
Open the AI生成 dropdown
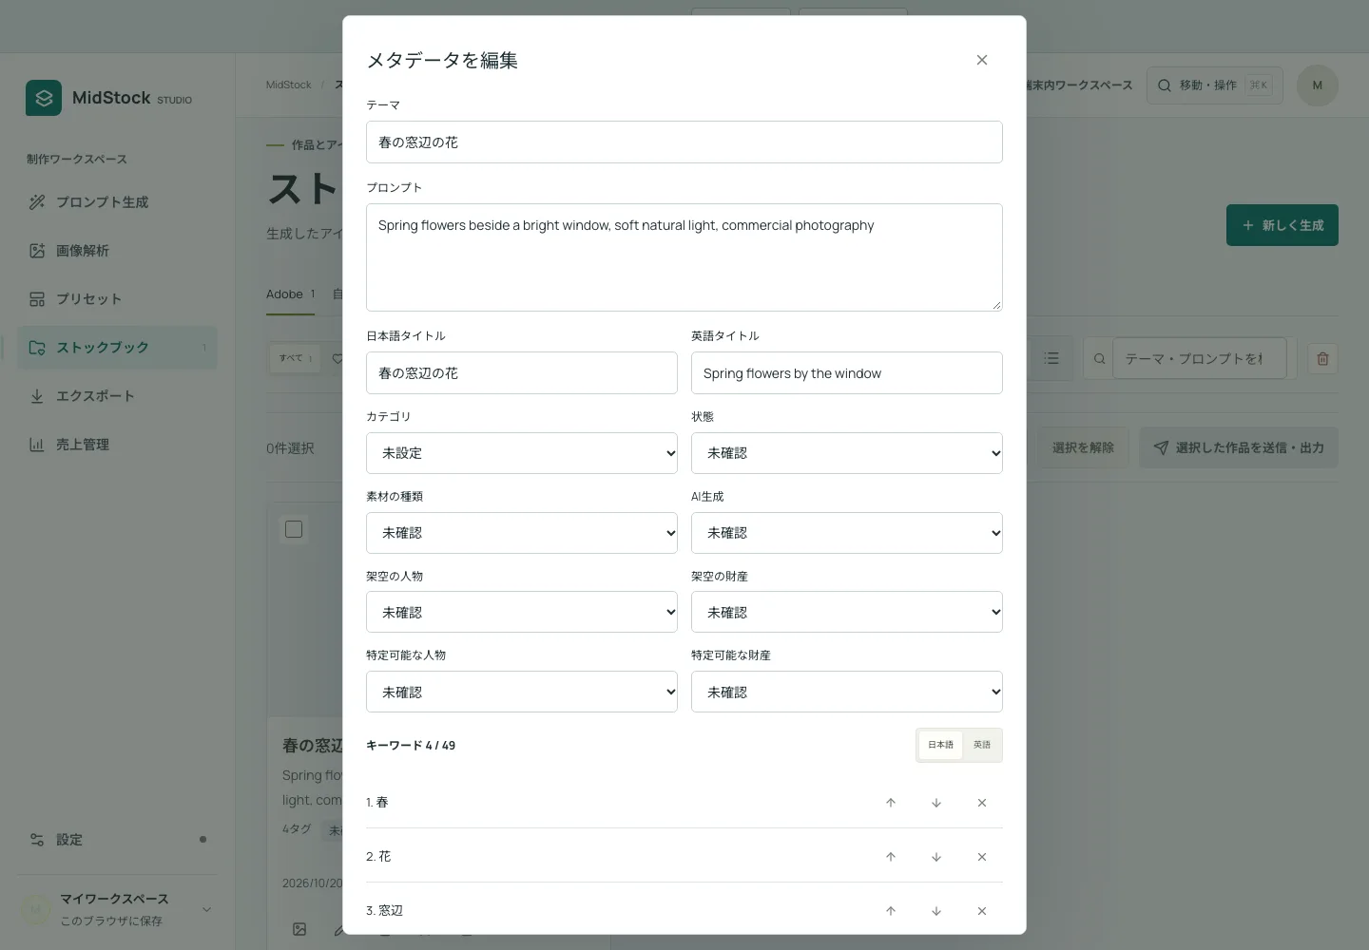[x=847, y=533]
